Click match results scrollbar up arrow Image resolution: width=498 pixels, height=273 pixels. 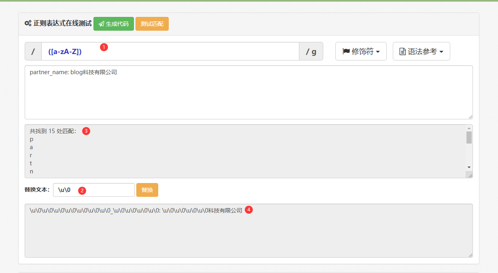(469, 128)
